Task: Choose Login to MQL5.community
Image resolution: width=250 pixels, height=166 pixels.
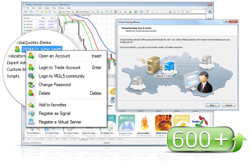Action: tap(66, 76)
